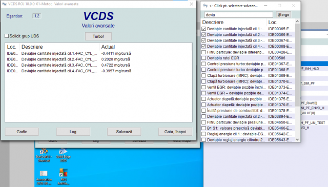Screen dimensions: 328x187
Task: Uncheck Deviație cantitate injectată cil.3 IDE00367
Action: pos(203,40)
